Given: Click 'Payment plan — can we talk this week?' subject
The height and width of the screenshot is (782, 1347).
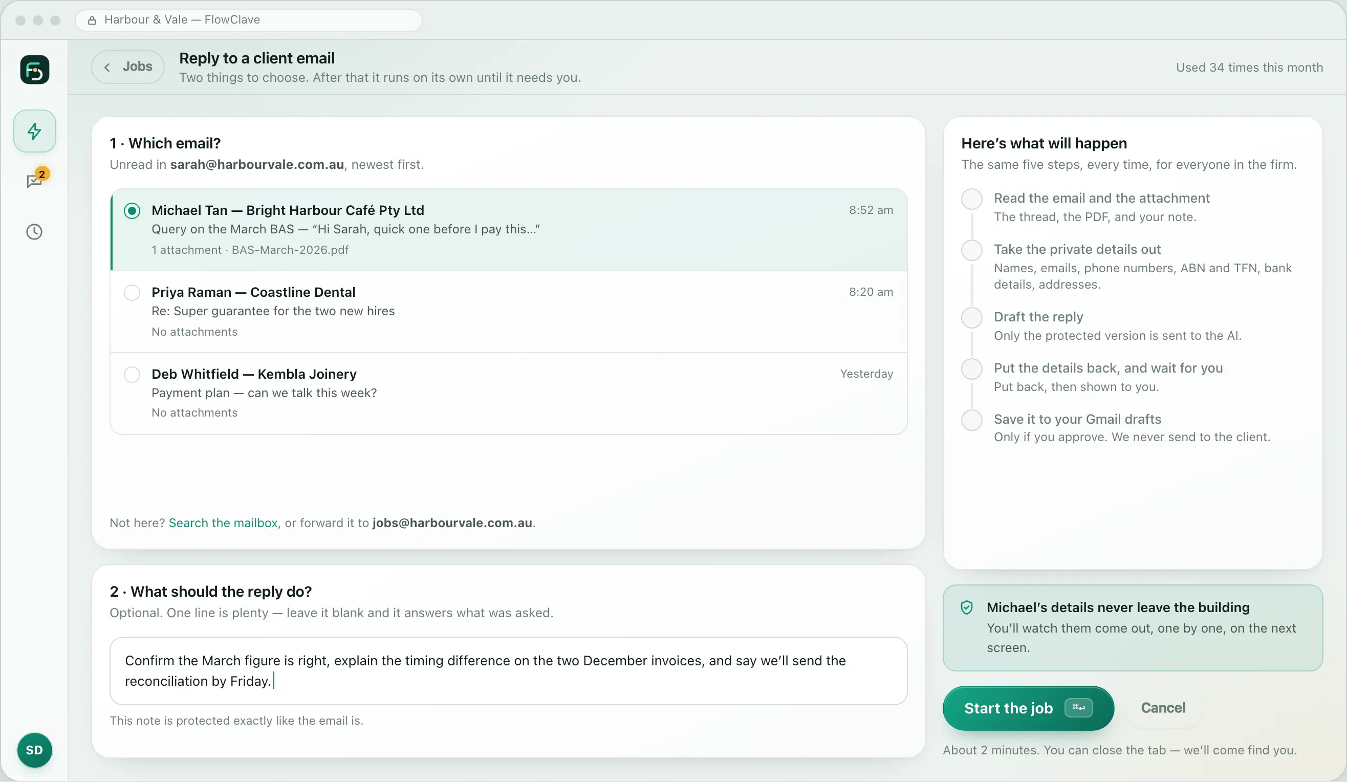Looking at the screenshot, I should coord(264,393).
